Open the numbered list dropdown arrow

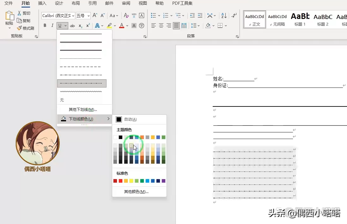(171, 15)
